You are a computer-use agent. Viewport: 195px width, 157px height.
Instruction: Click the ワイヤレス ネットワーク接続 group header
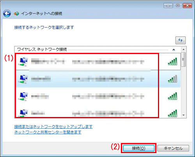coord(42,49)
